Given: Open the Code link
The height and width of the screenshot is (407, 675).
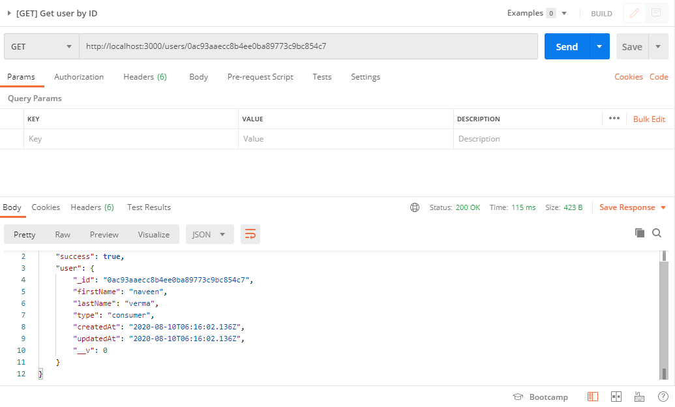Looking at the screenshot, I should pyautogui.click(x=659, y=77).
